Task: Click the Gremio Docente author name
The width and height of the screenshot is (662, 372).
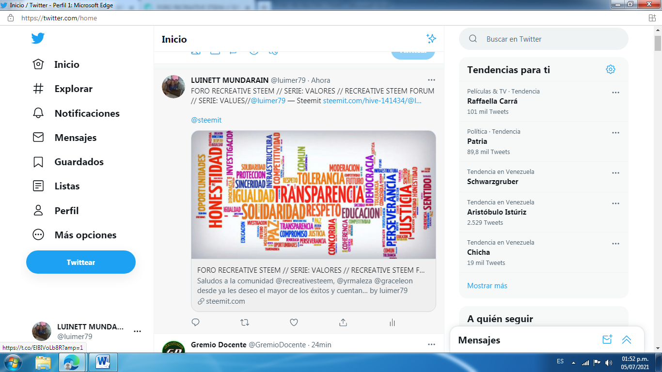Action: (x=219, y=344)
